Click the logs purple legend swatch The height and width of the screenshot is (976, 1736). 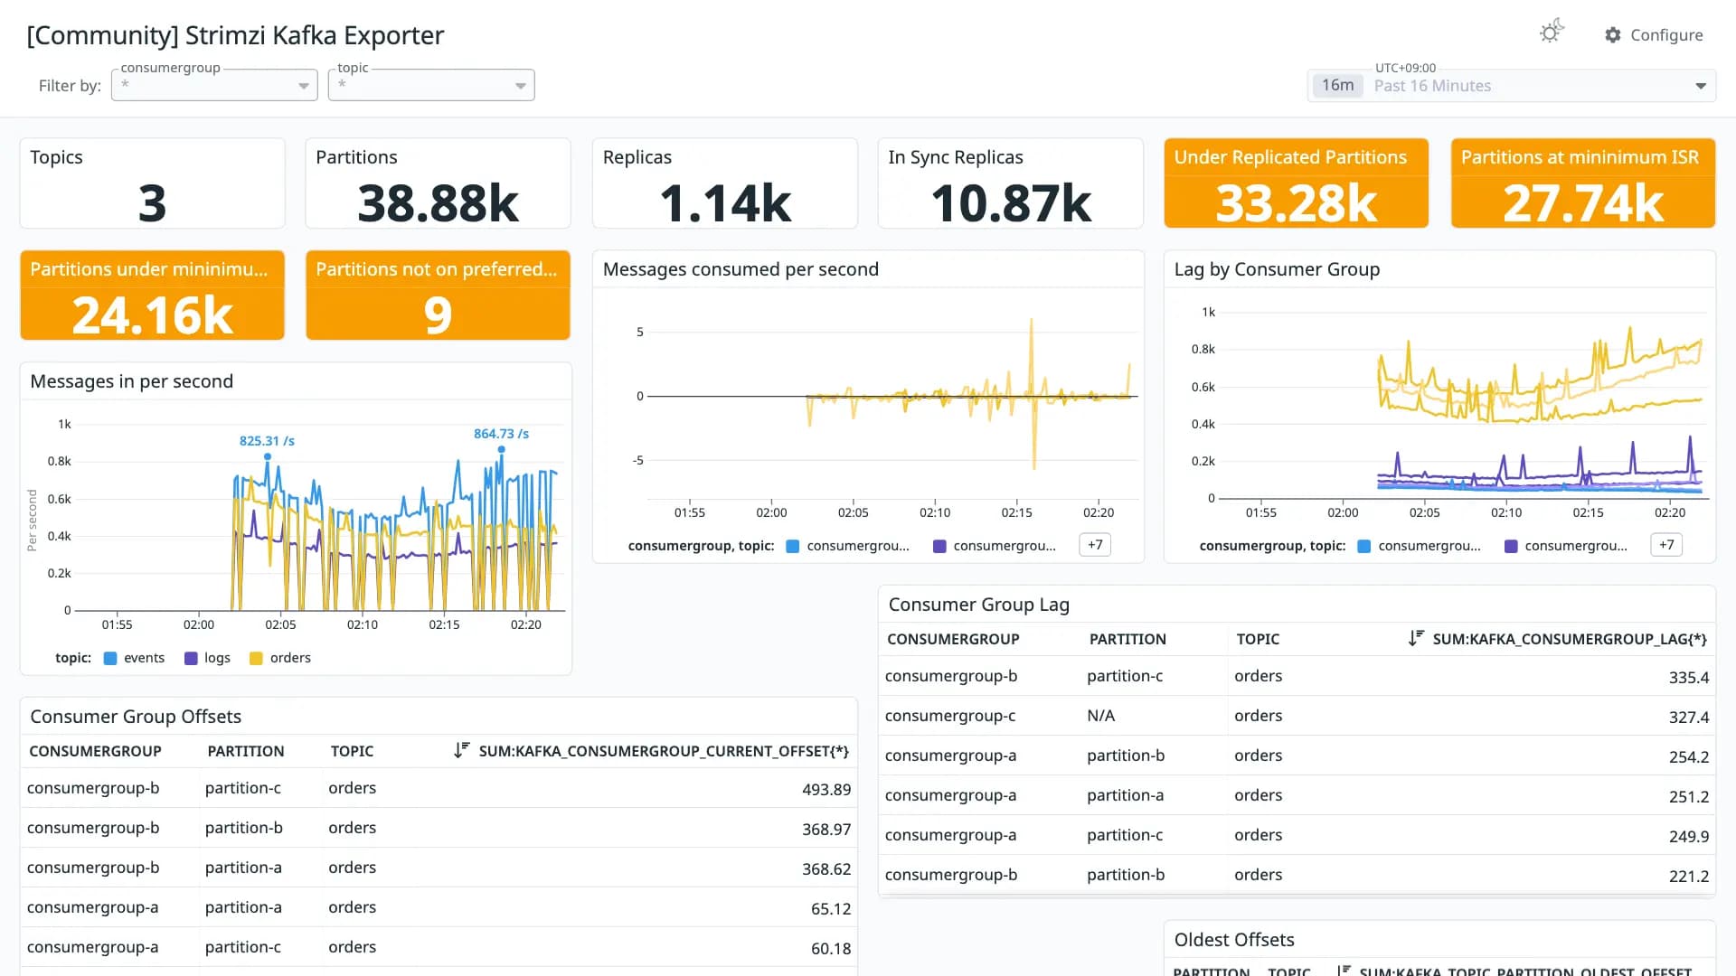tap(191, 658)
